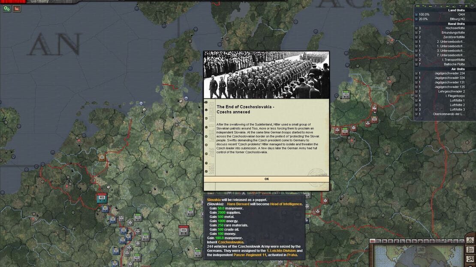Click the world minimap
The width and height of the screenshot is (476, 267).
coord(417,256)
